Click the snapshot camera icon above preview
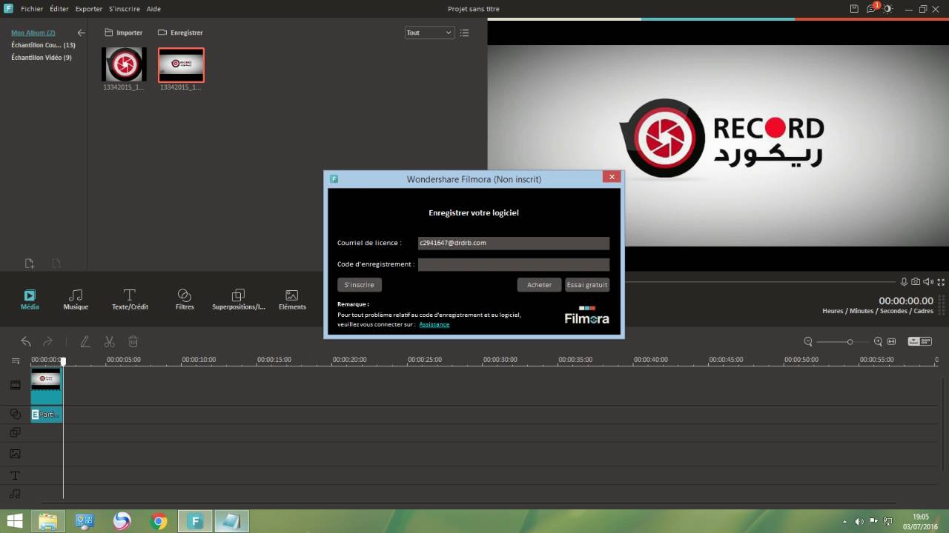The width and height of the screenshot is (949, 533). click(916, 282)
